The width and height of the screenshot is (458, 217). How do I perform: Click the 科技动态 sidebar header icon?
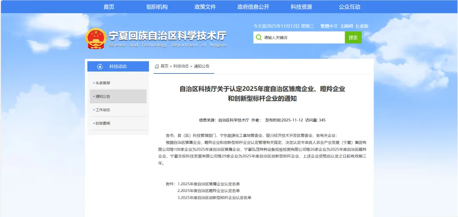coord(100,66)
